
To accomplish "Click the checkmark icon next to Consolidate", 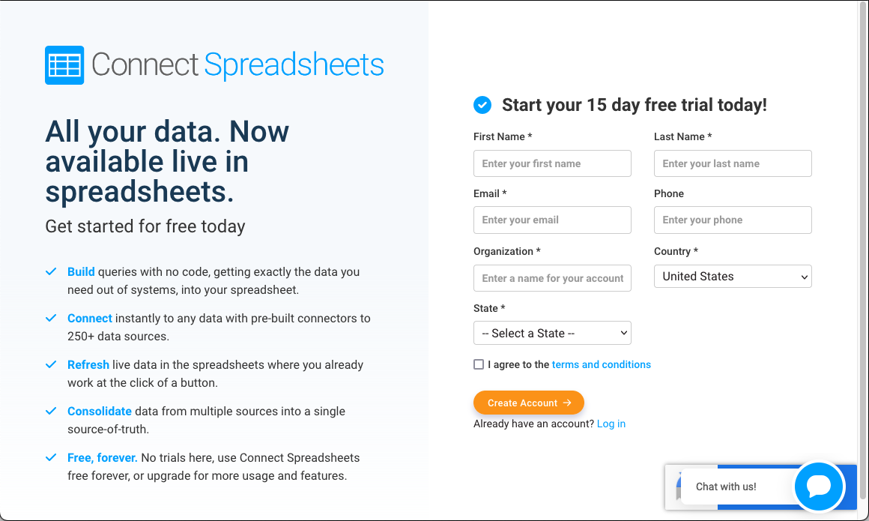I will (51, 411).
